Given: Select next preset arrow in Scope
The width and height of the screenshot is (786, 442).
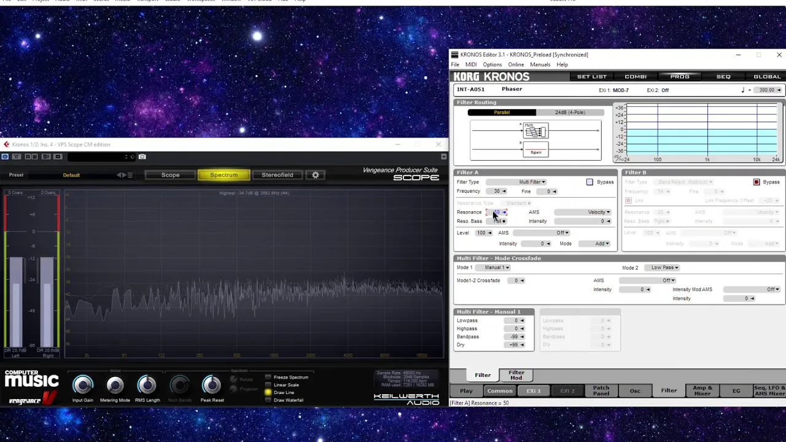Looking at the screenshot, I should pyautogui.click(x=125, y=175).
